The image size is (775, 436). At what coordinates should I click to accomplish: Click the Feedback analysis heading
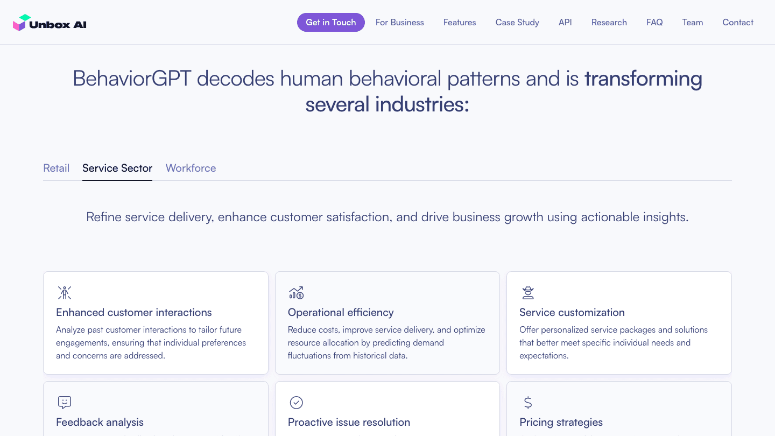click(100, 422)
